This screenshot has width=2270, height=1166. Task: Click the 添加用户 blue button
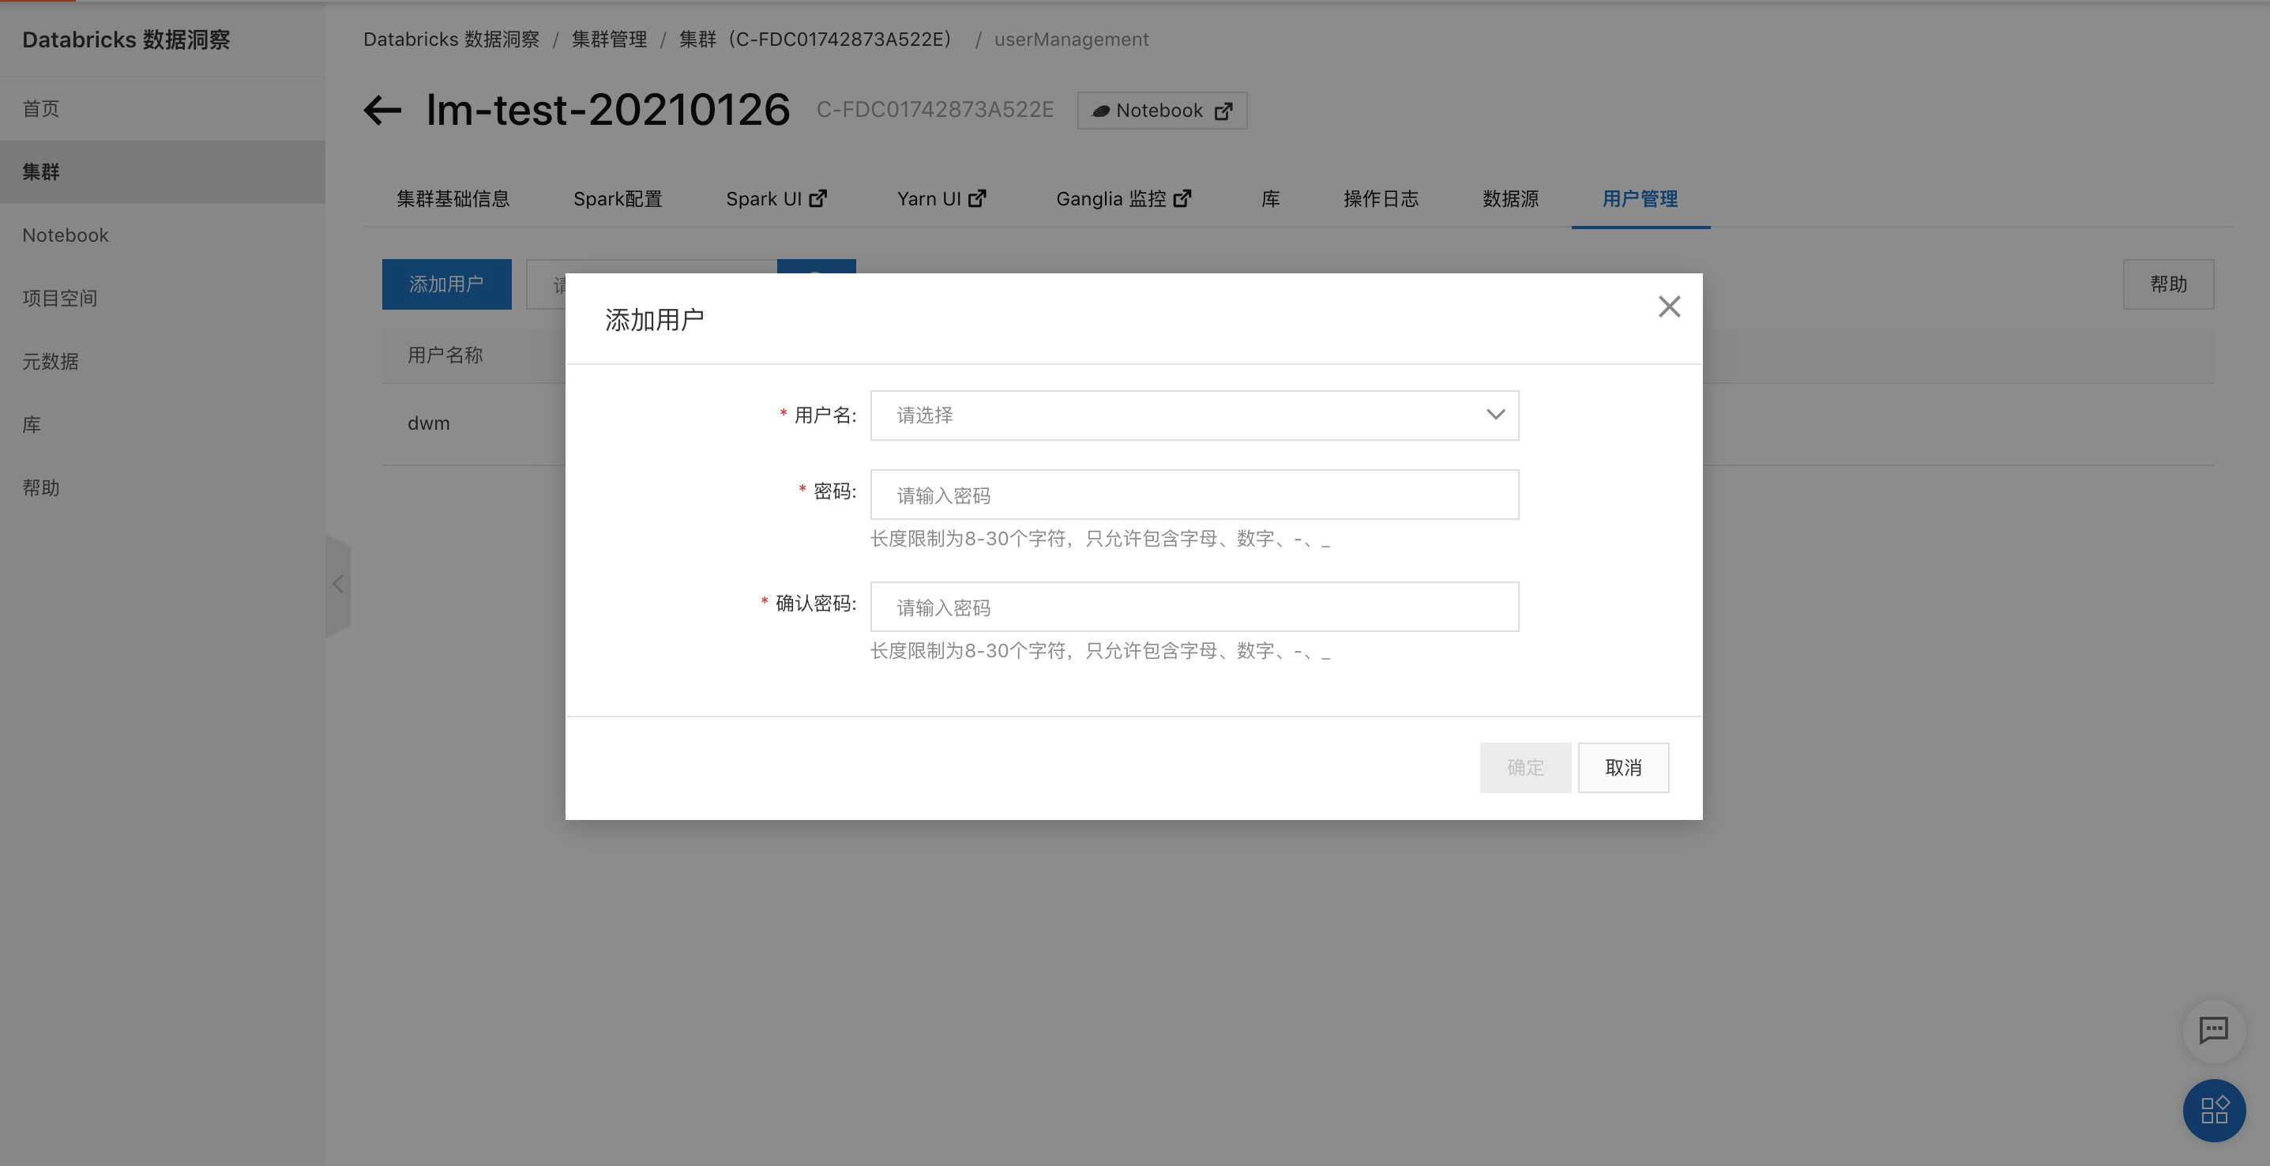447,284
